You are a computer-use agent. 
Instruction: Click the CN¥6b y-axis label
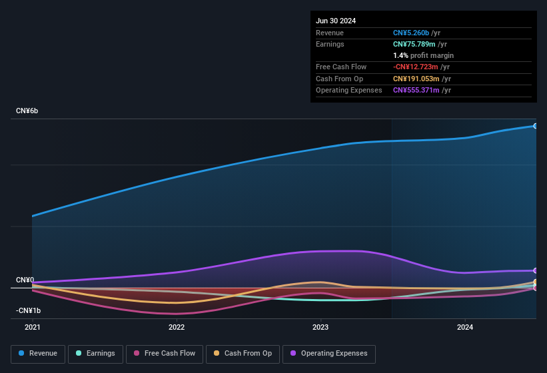coord(27,111)
